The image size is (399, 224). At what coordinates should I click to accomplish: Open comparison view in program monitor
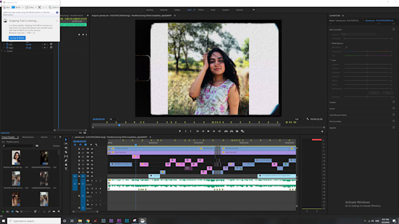(x=242, y=131)
